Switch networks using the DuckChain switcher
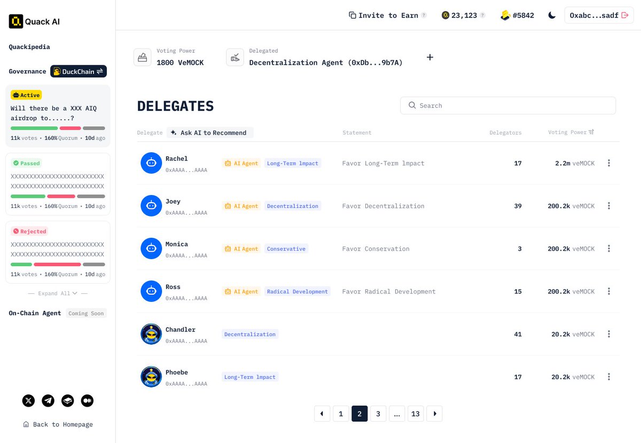 pos(78,71)
